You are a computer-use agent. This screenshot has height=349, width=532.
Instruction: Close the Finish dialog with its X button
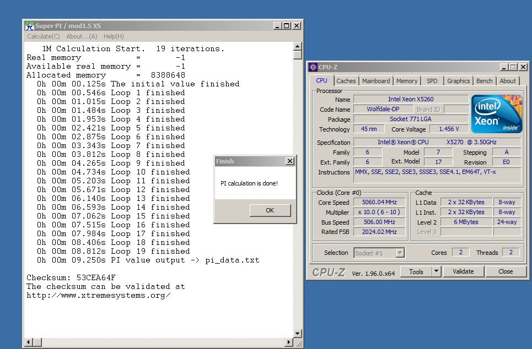290,161
